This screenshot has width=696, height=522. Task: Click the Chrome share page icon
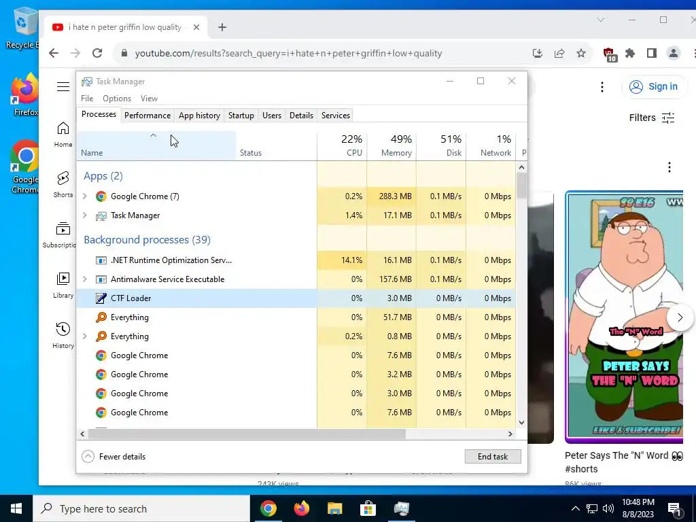click(559, 53)
